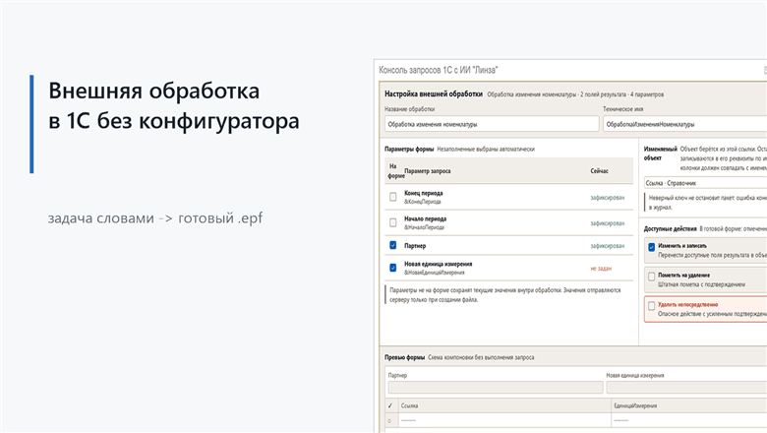Click the Партнер field in form preview

[x=496, y=388]
